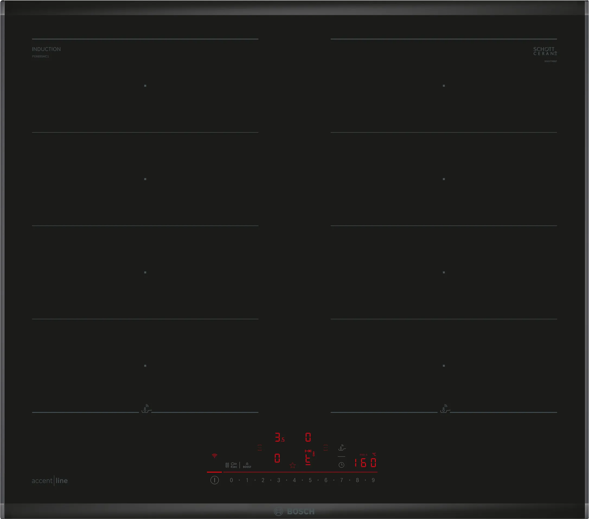Tap the frying sensor pan icon in control panel
Viewport: 589px width, 519px height.
coord(341,448)
